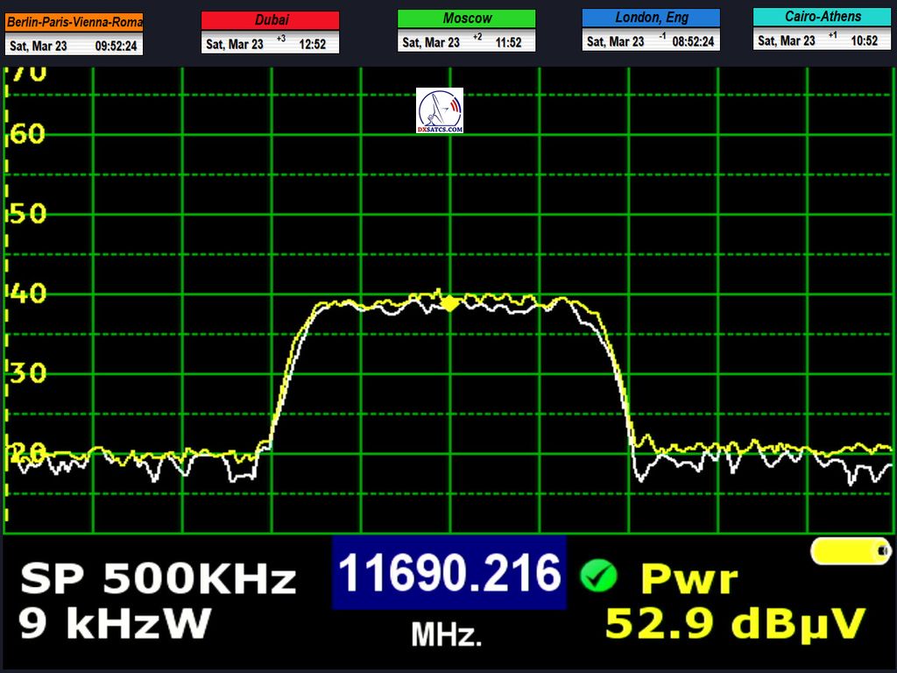Click Berlin time showing 09:52:24
Viewport: 897px width, 673px height.
(116, 46)
